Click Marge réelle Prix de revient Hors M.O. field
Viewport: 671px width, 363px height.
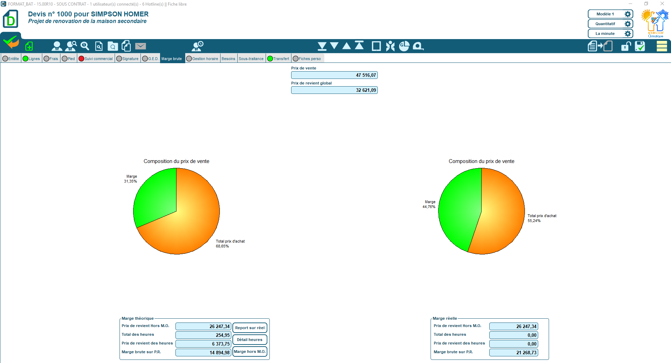514,326
